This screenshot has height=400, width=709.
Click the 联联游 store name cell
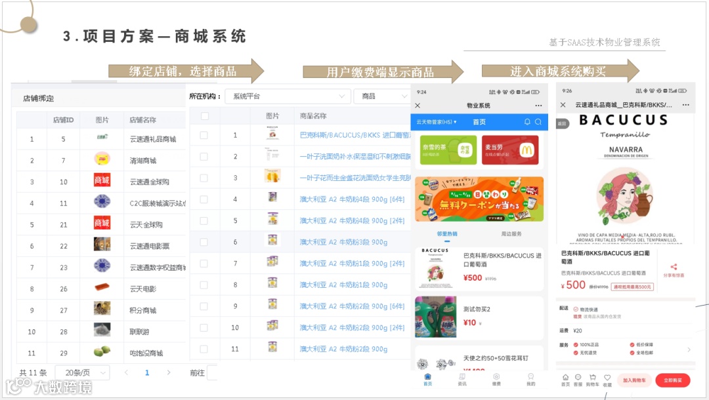click(x=139, y=332)
